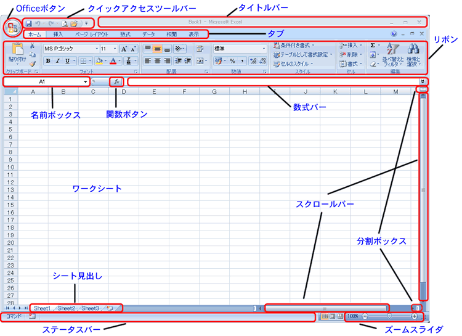
Task: Click the Copy icon in clipboard group
Action: point(33,55)
